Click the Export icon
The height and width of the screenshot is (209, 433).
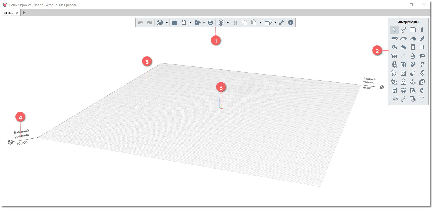pos(198,23)
